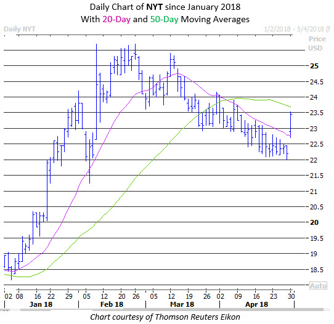Select the 24.5 price axis label
334x324 pixels.
316,82
